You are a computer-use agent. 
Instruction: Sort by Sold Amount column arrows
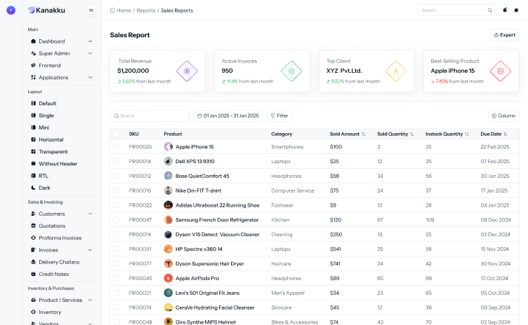point(364,134)
